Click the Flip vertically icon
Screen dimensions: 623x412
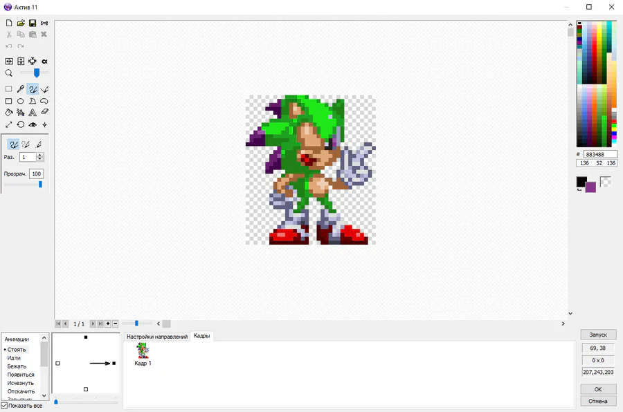coord(21,61)
